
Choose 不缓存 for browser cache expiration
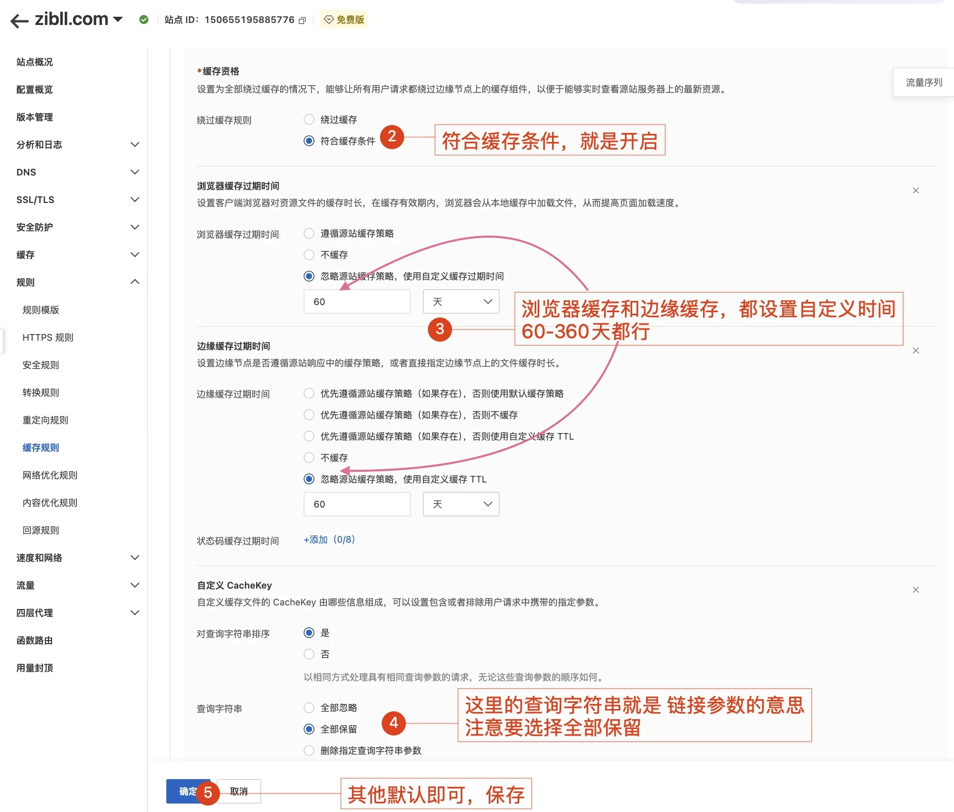(x=309, y=255)
